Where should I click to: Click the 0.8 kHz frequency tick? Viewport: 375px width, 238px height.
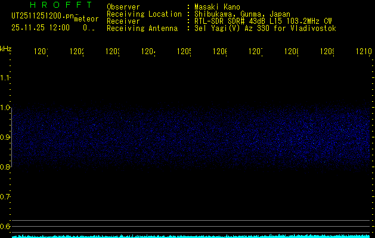point(5,167)
